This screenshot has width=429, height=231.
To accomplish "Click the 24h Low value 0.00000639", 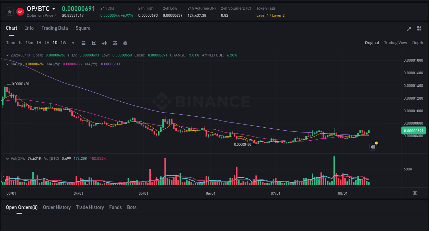I will pyautogui.click(x=173, y=15).
